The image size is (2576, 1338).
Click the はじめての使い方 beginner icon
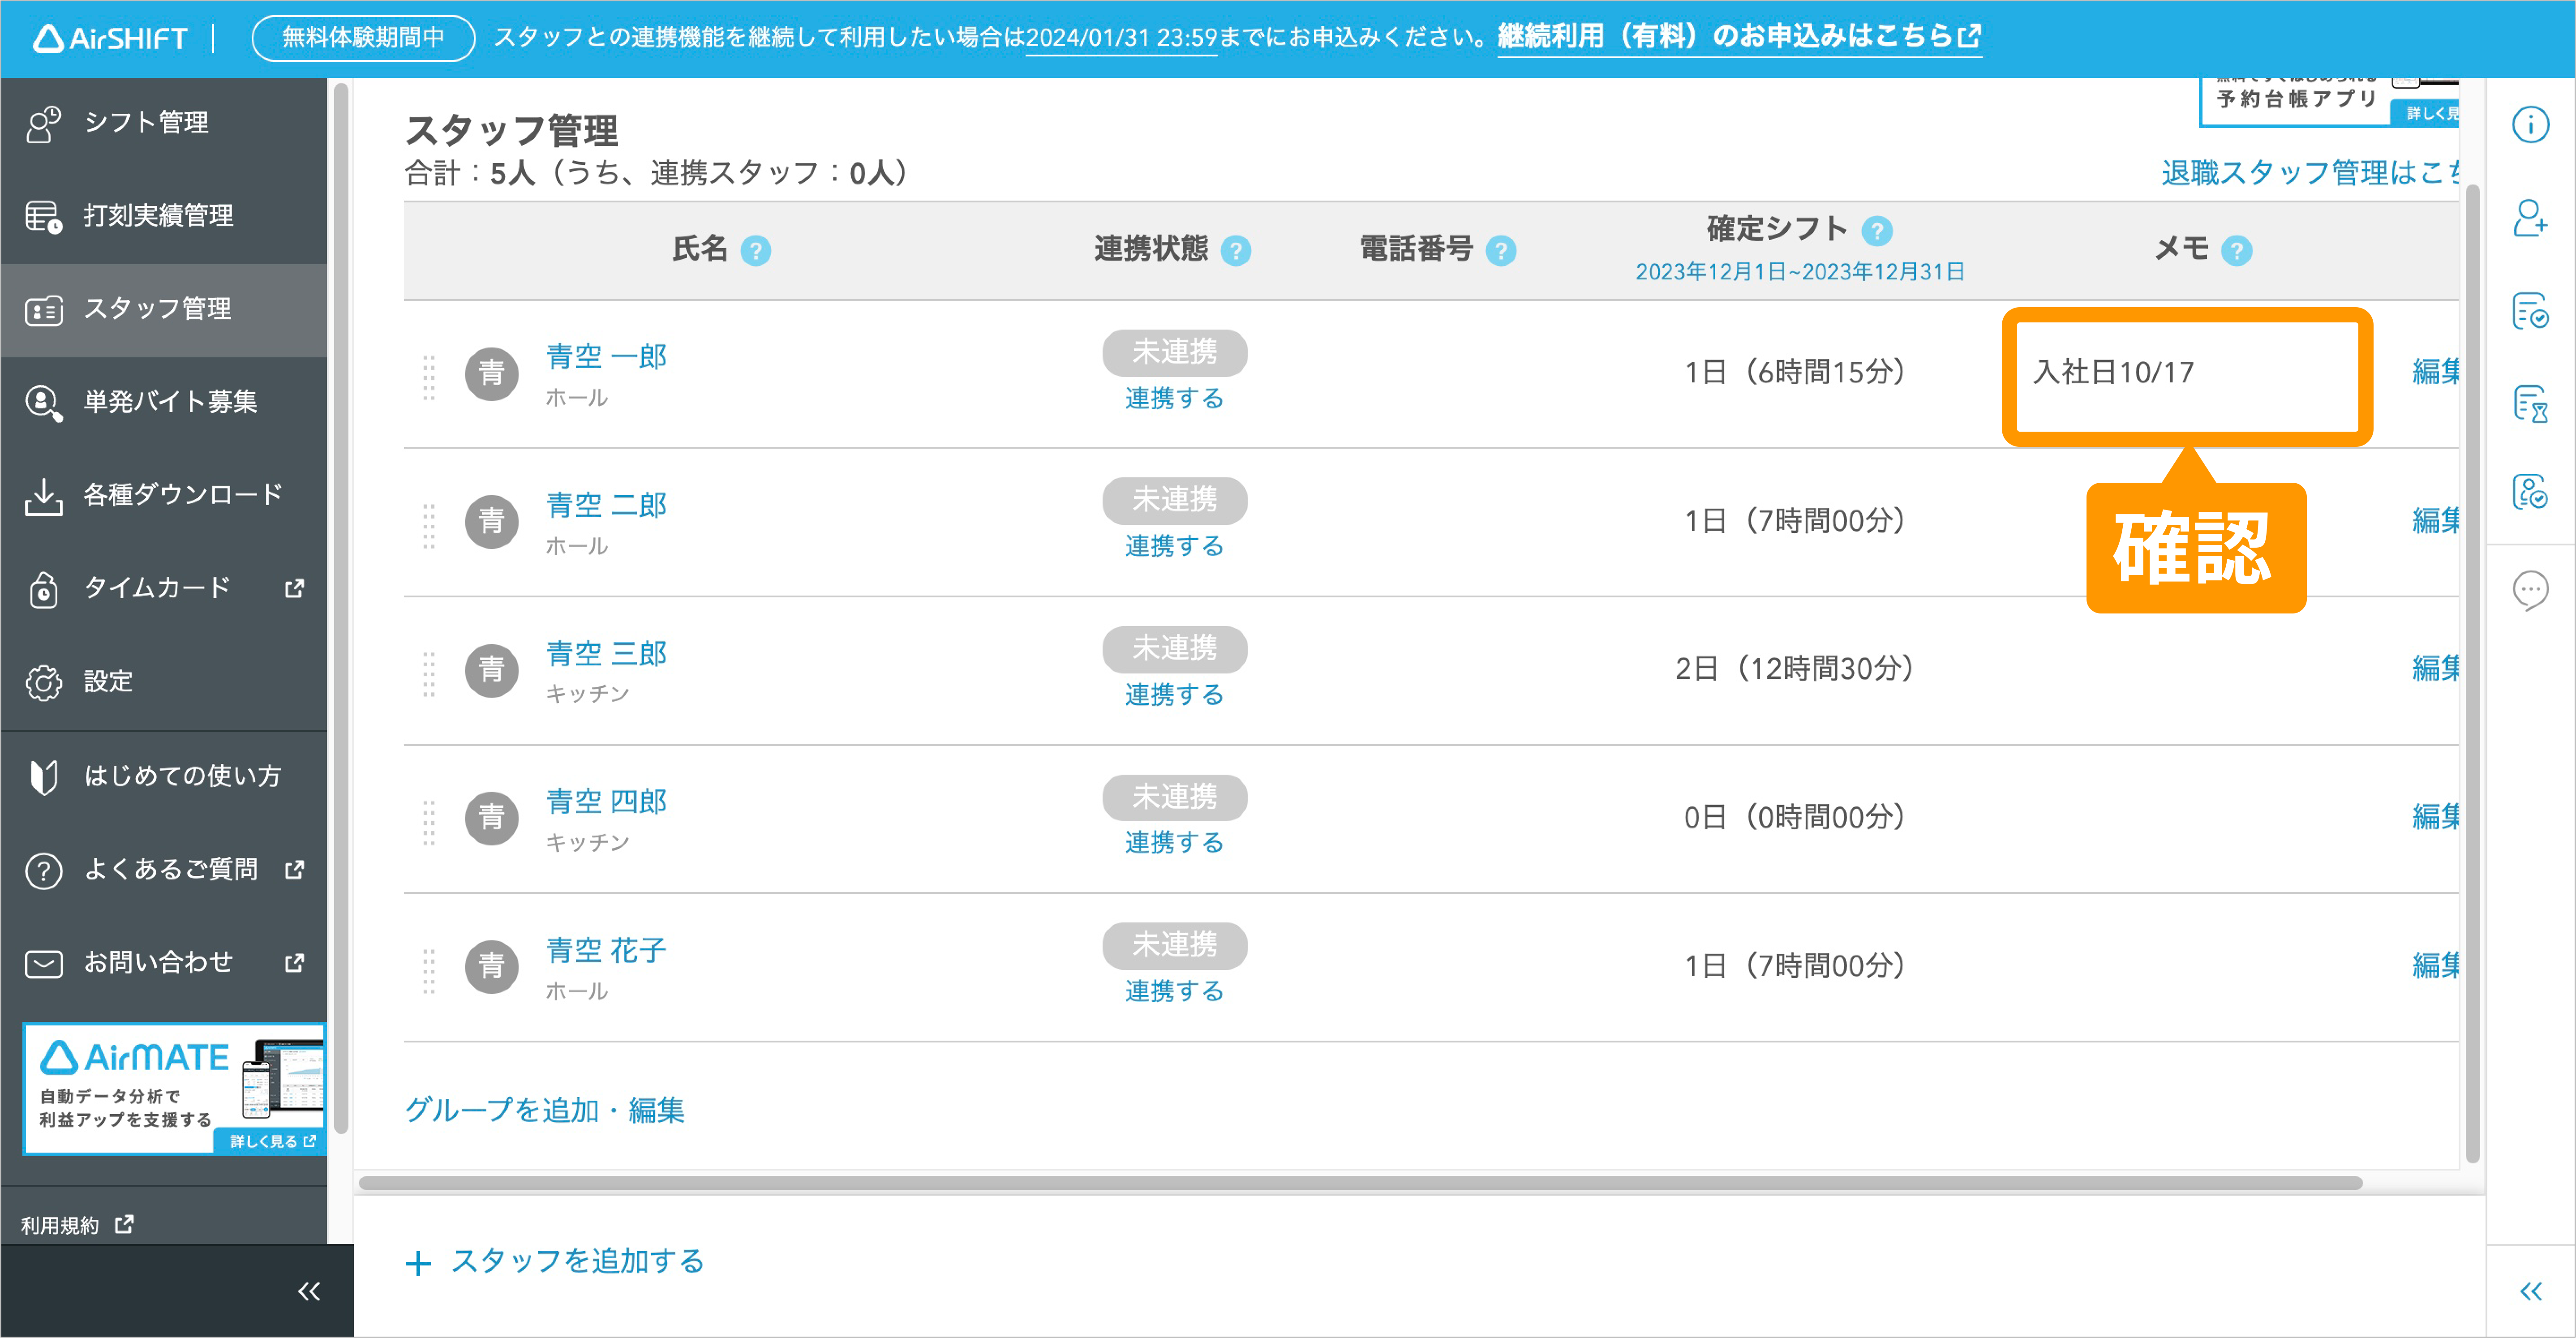point(43,776)
